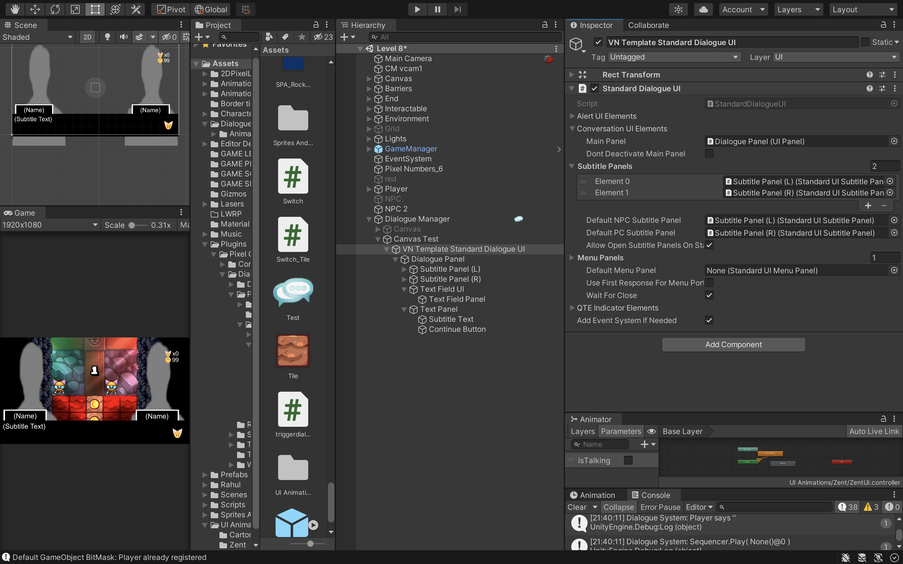Open the Layer dropdown set to UI

coord(836,57)
